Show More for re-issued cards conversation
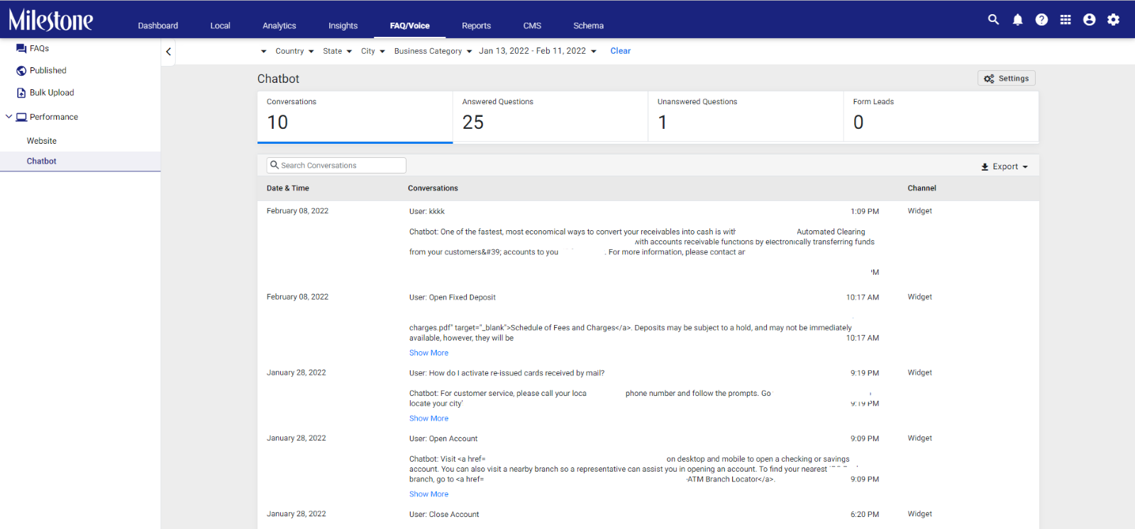Image resolution: width=1135 pixels, height=529 pixels. point(428,419)
